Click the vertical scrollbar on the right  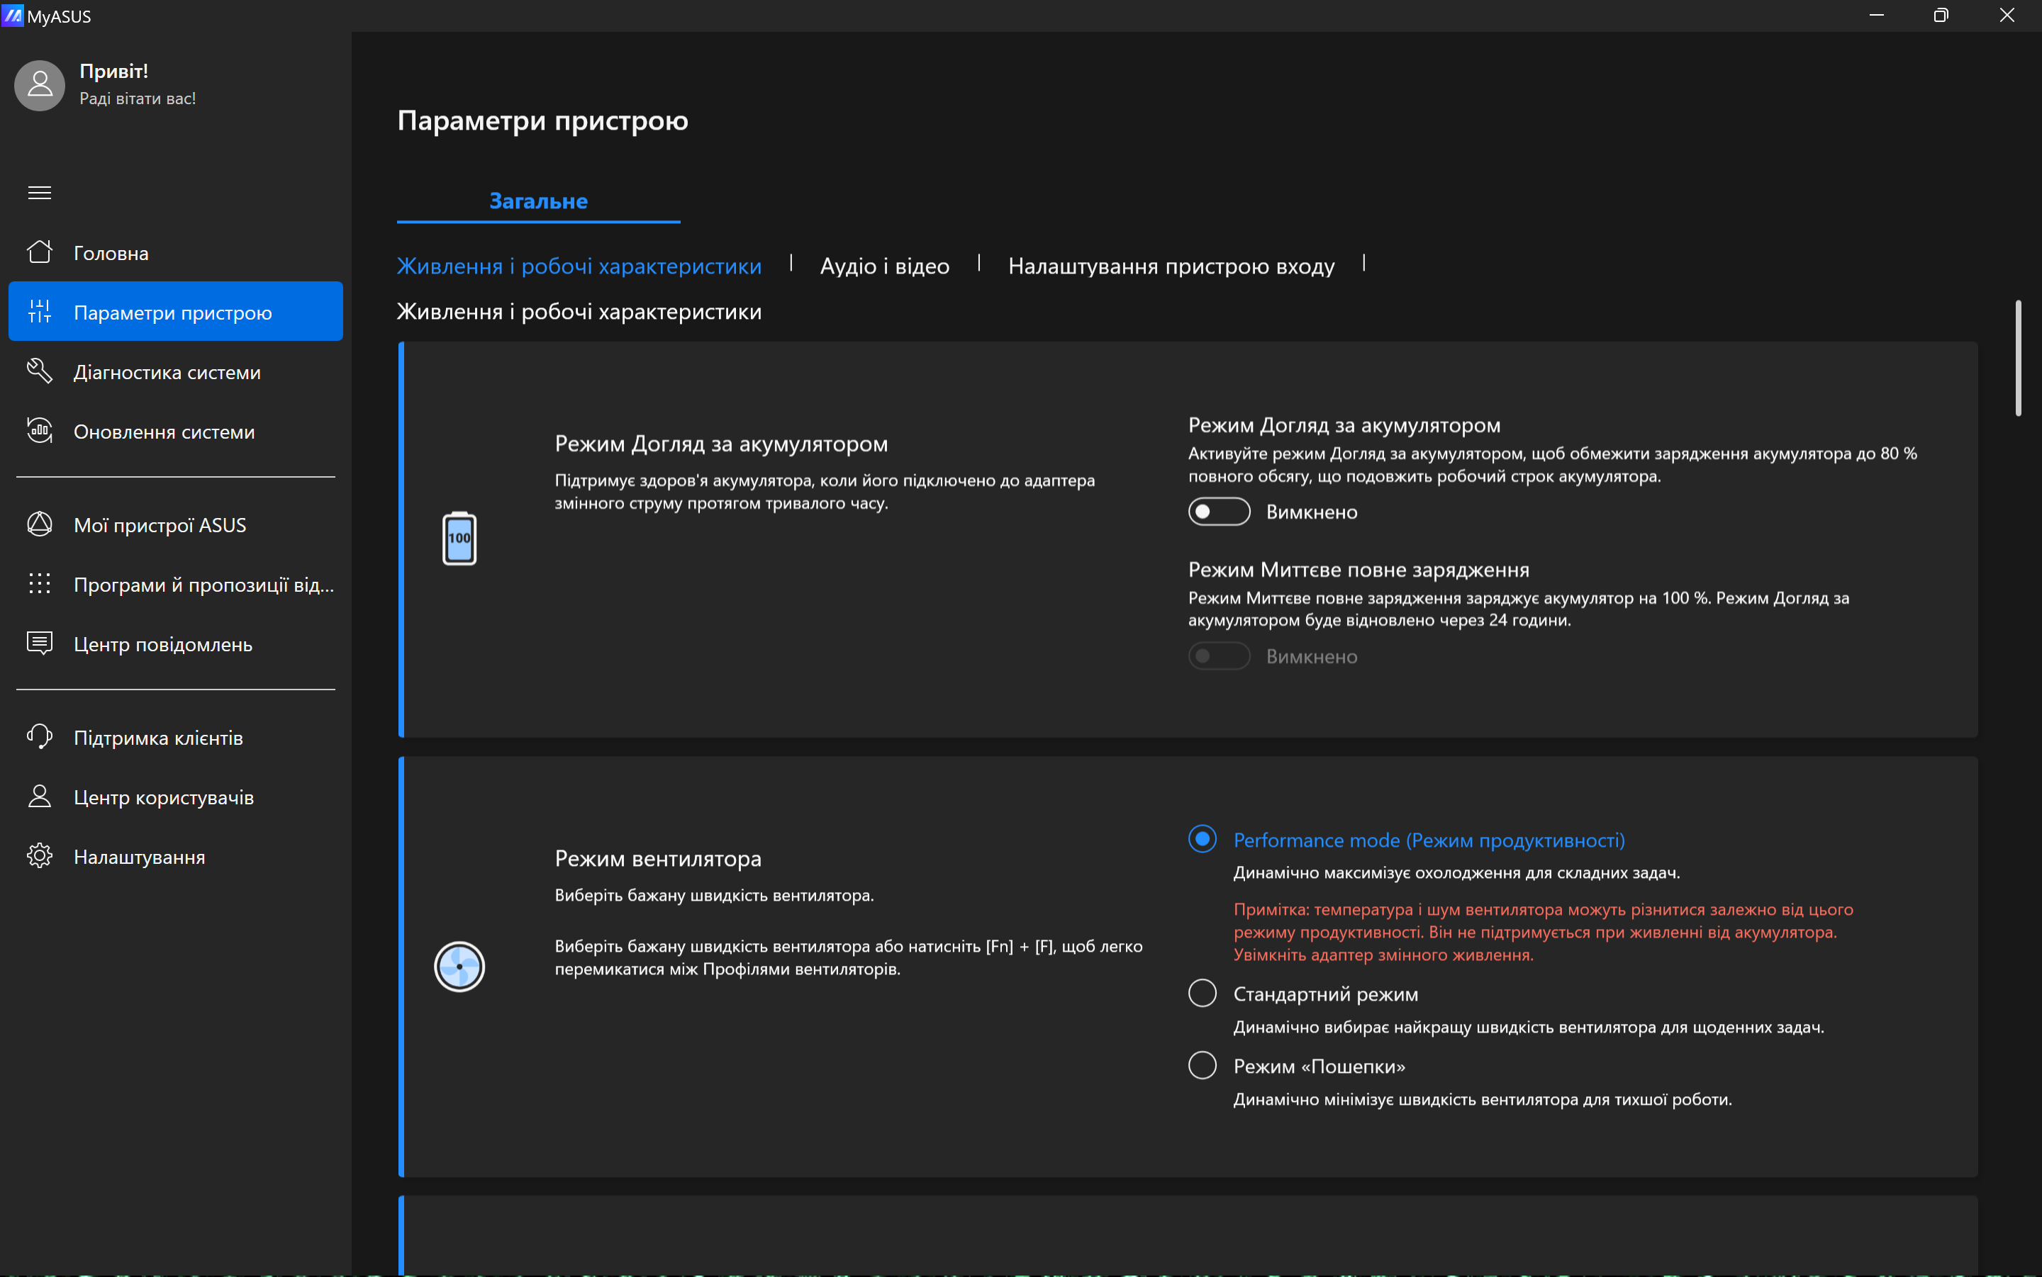pyautogui.click(x=2017, y=359)
